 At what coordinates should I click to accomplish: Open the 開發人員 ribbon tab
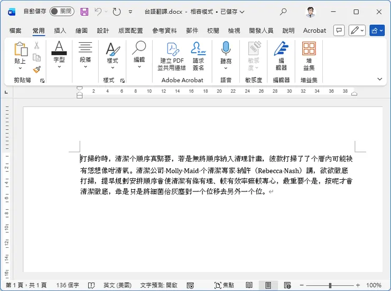tap(261, 31)
